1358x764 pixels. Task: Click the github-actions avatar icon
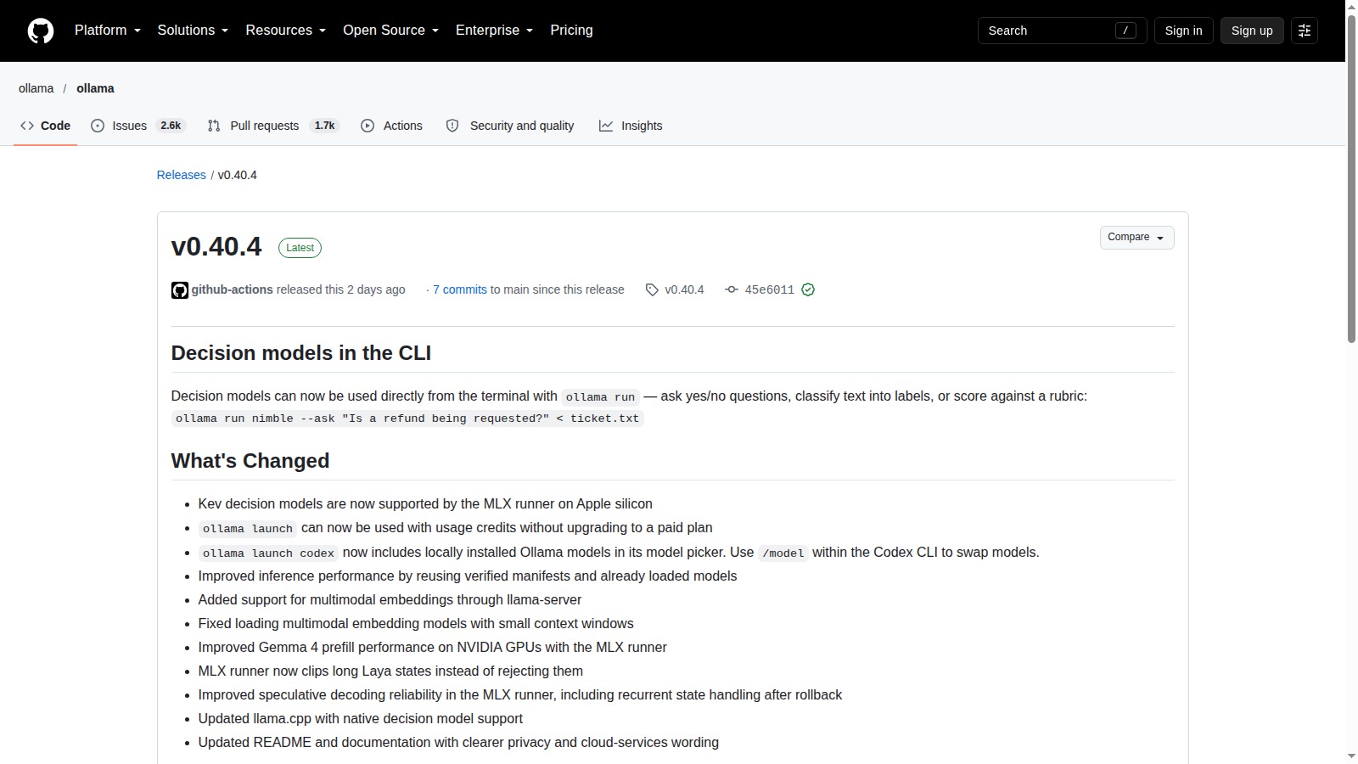click(x=180, y=290)
